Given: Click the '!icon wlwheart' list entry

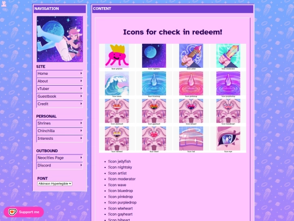Looking at the screenshot, I should [120, 208].
